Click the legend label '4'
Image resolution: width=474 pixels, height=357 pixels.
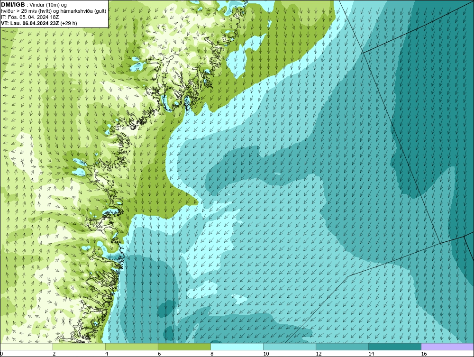[107, 354]
